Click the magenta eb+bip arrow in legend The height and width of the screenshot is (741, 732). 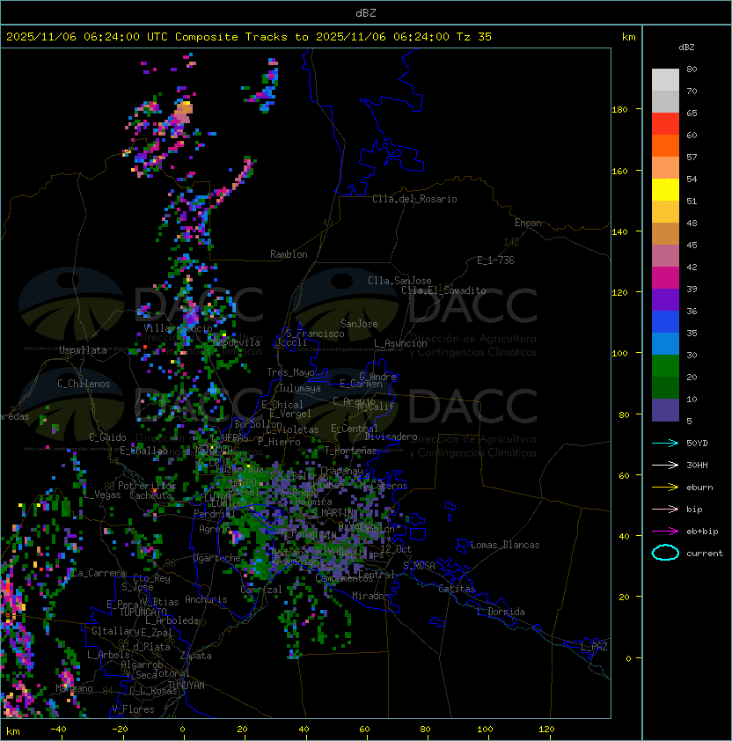665,532
